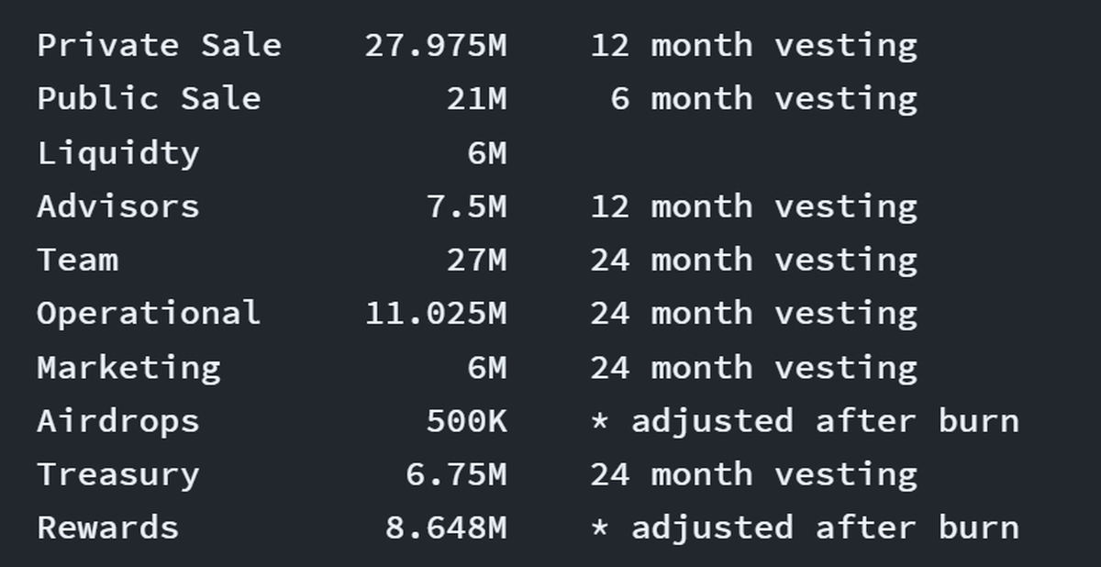Select the 8.648M Rewards amount

point(445,528)
